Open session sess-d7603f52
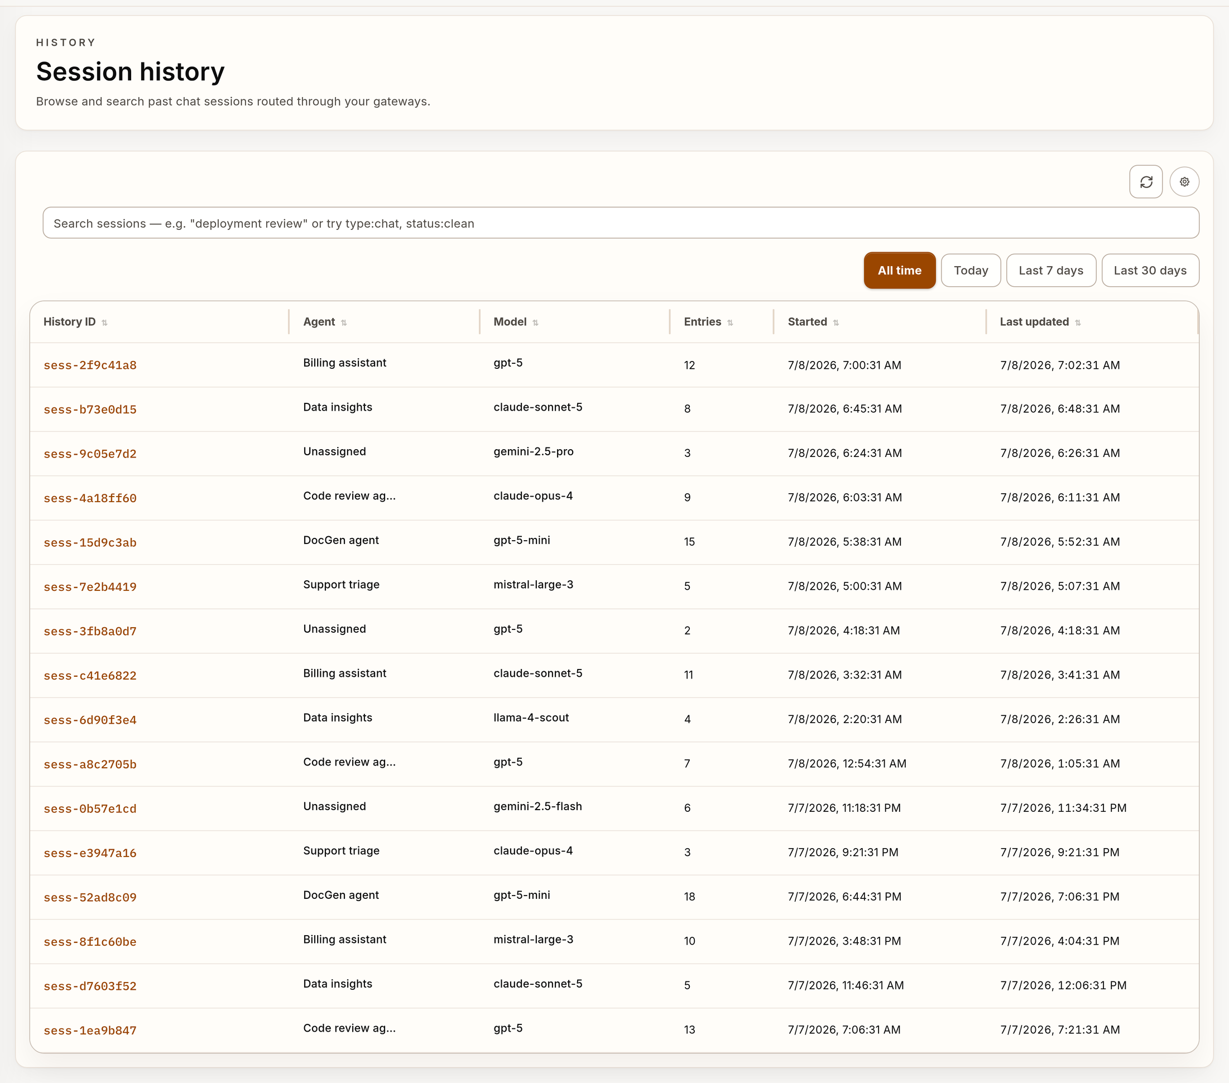Viewport: 1229px width, 1083px height. pos(90,986)
